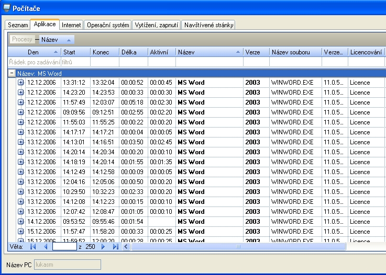Open the Operační systém tab
The width and height of the screenshot is (386, 275).
[108, 25]
